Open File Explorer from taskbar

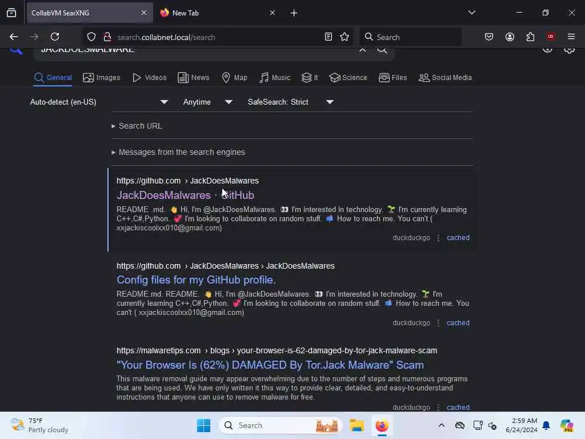tap(356, 425)
